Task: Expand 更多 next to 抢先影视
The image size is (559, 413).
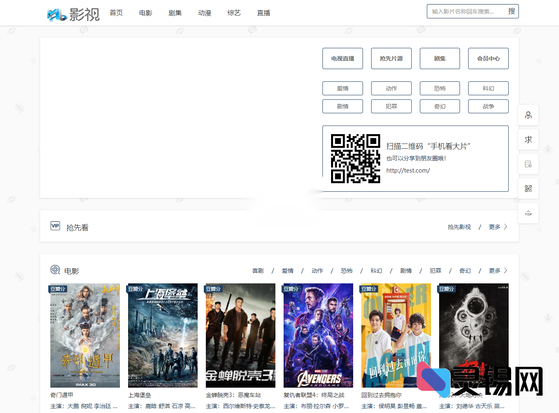Action: pyautogui.click(x=494, y=227)
